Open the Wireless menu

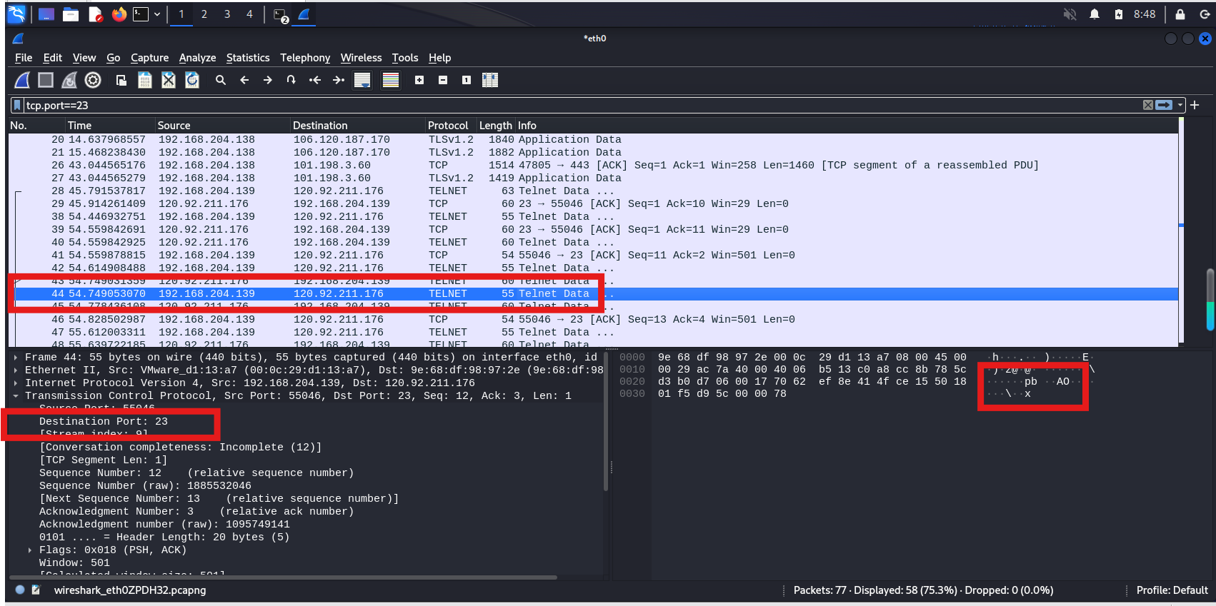(x=361, y=58)
